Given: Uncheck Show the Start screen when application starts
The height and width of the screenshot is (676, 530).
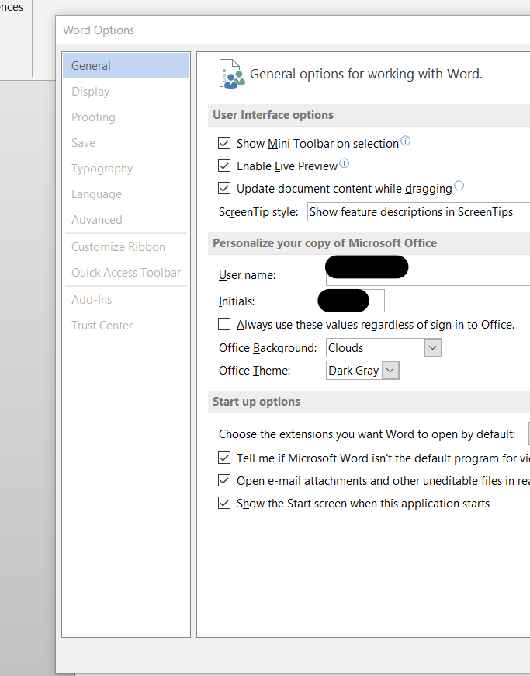Looking at the screenshot, I should (x=224, y=503).
